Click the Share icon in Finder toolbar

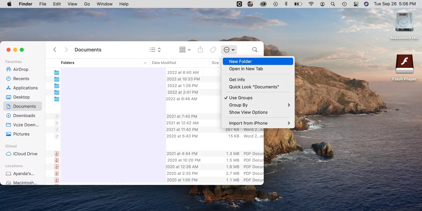[200, 50]
